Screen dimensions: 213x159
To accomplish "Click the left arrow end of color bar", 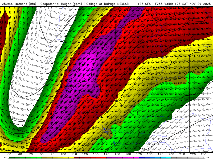I will coord(6,158).
